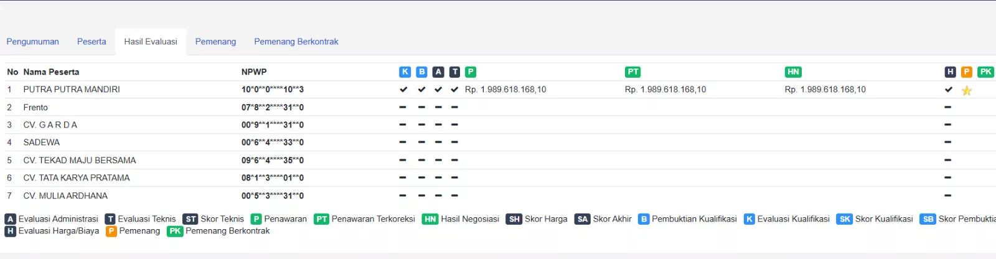The image size is (996, 259).
Task: Click the green P Penawaran header badge
Action: 471,72
